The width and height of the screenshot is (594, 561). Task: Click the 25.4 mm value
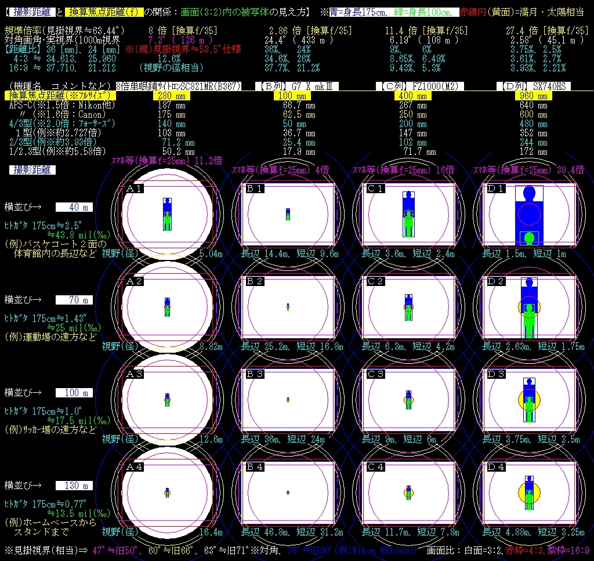pyautogui.click(x=299, y=143)
